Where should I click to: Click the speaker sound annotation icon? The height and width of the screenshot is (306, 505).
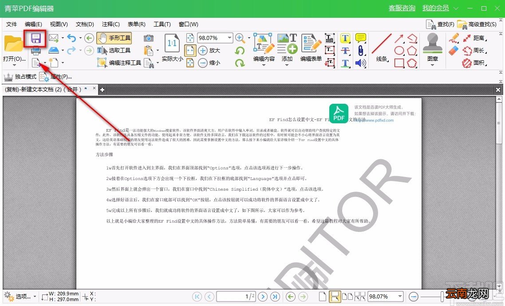coord(361,63)
